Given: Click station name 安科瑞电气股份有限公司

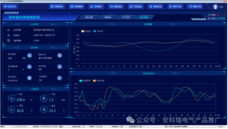Looking at the screenshot, I should pyautogui.click(x=44, y=30).
